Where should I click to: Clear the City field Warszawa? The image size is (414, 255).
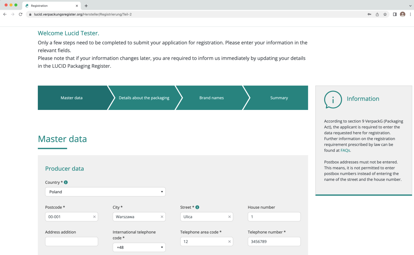point(162,217)
